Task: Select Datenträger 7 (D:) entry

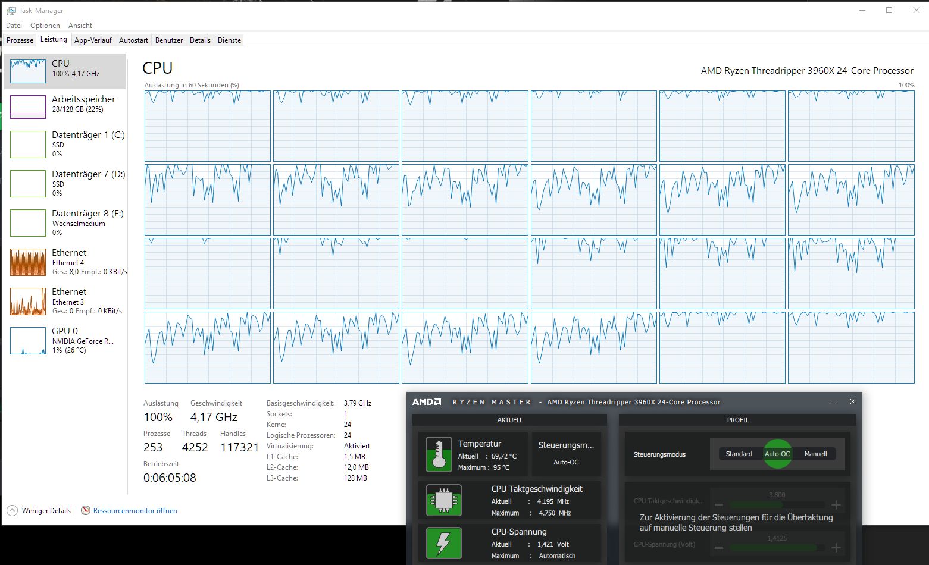Action: click(x=65, y=183)
